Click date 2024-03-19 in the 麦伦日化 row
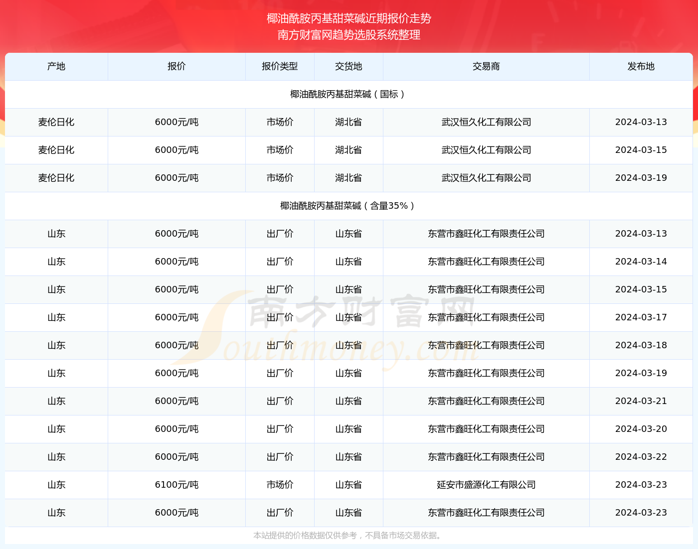The image size is (698, 549). coord(641,178)
